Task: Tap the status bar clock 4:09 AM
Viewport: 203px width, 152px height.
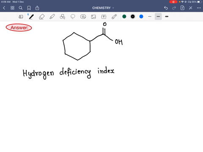Action: pyautogui.click(x=6, y=2)
